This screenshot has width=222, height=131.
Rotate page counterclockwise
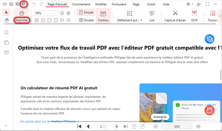point(68,21)
